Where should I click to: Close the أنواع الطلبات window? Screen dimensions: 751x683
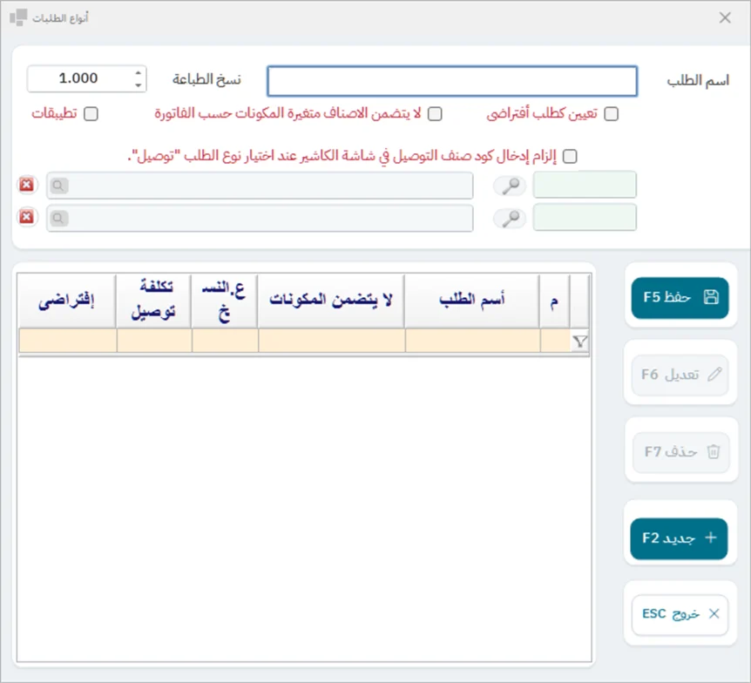(x=725, y=17)
